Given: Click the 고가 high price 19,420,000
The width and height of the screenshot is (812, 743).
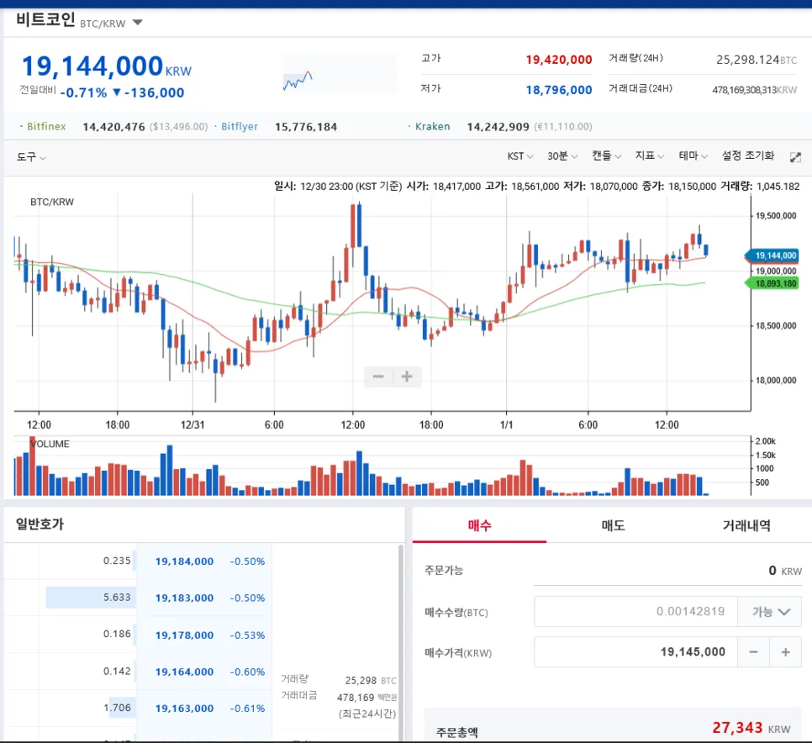Looking at the screenshot, I should (559, 60).
